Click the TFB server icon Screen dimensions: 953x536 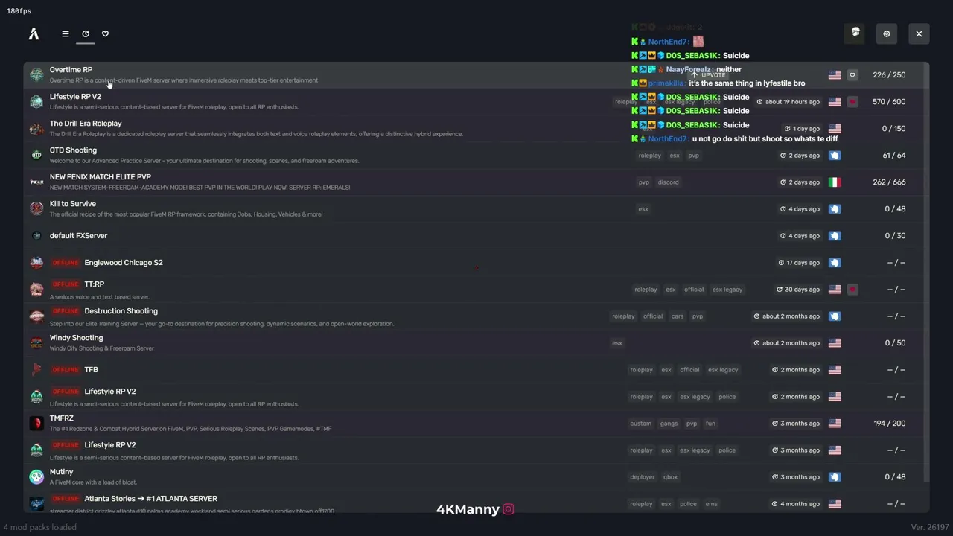coord(36,369)
